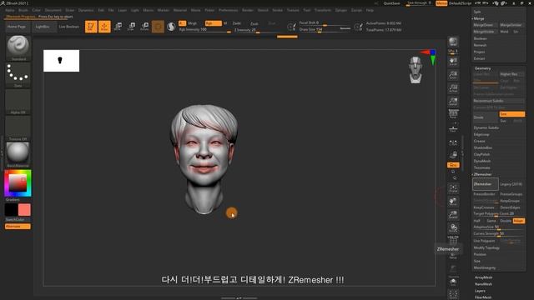Toggle the Floor grid icon
Screen dimensions: 534x300
coord(453,128)
